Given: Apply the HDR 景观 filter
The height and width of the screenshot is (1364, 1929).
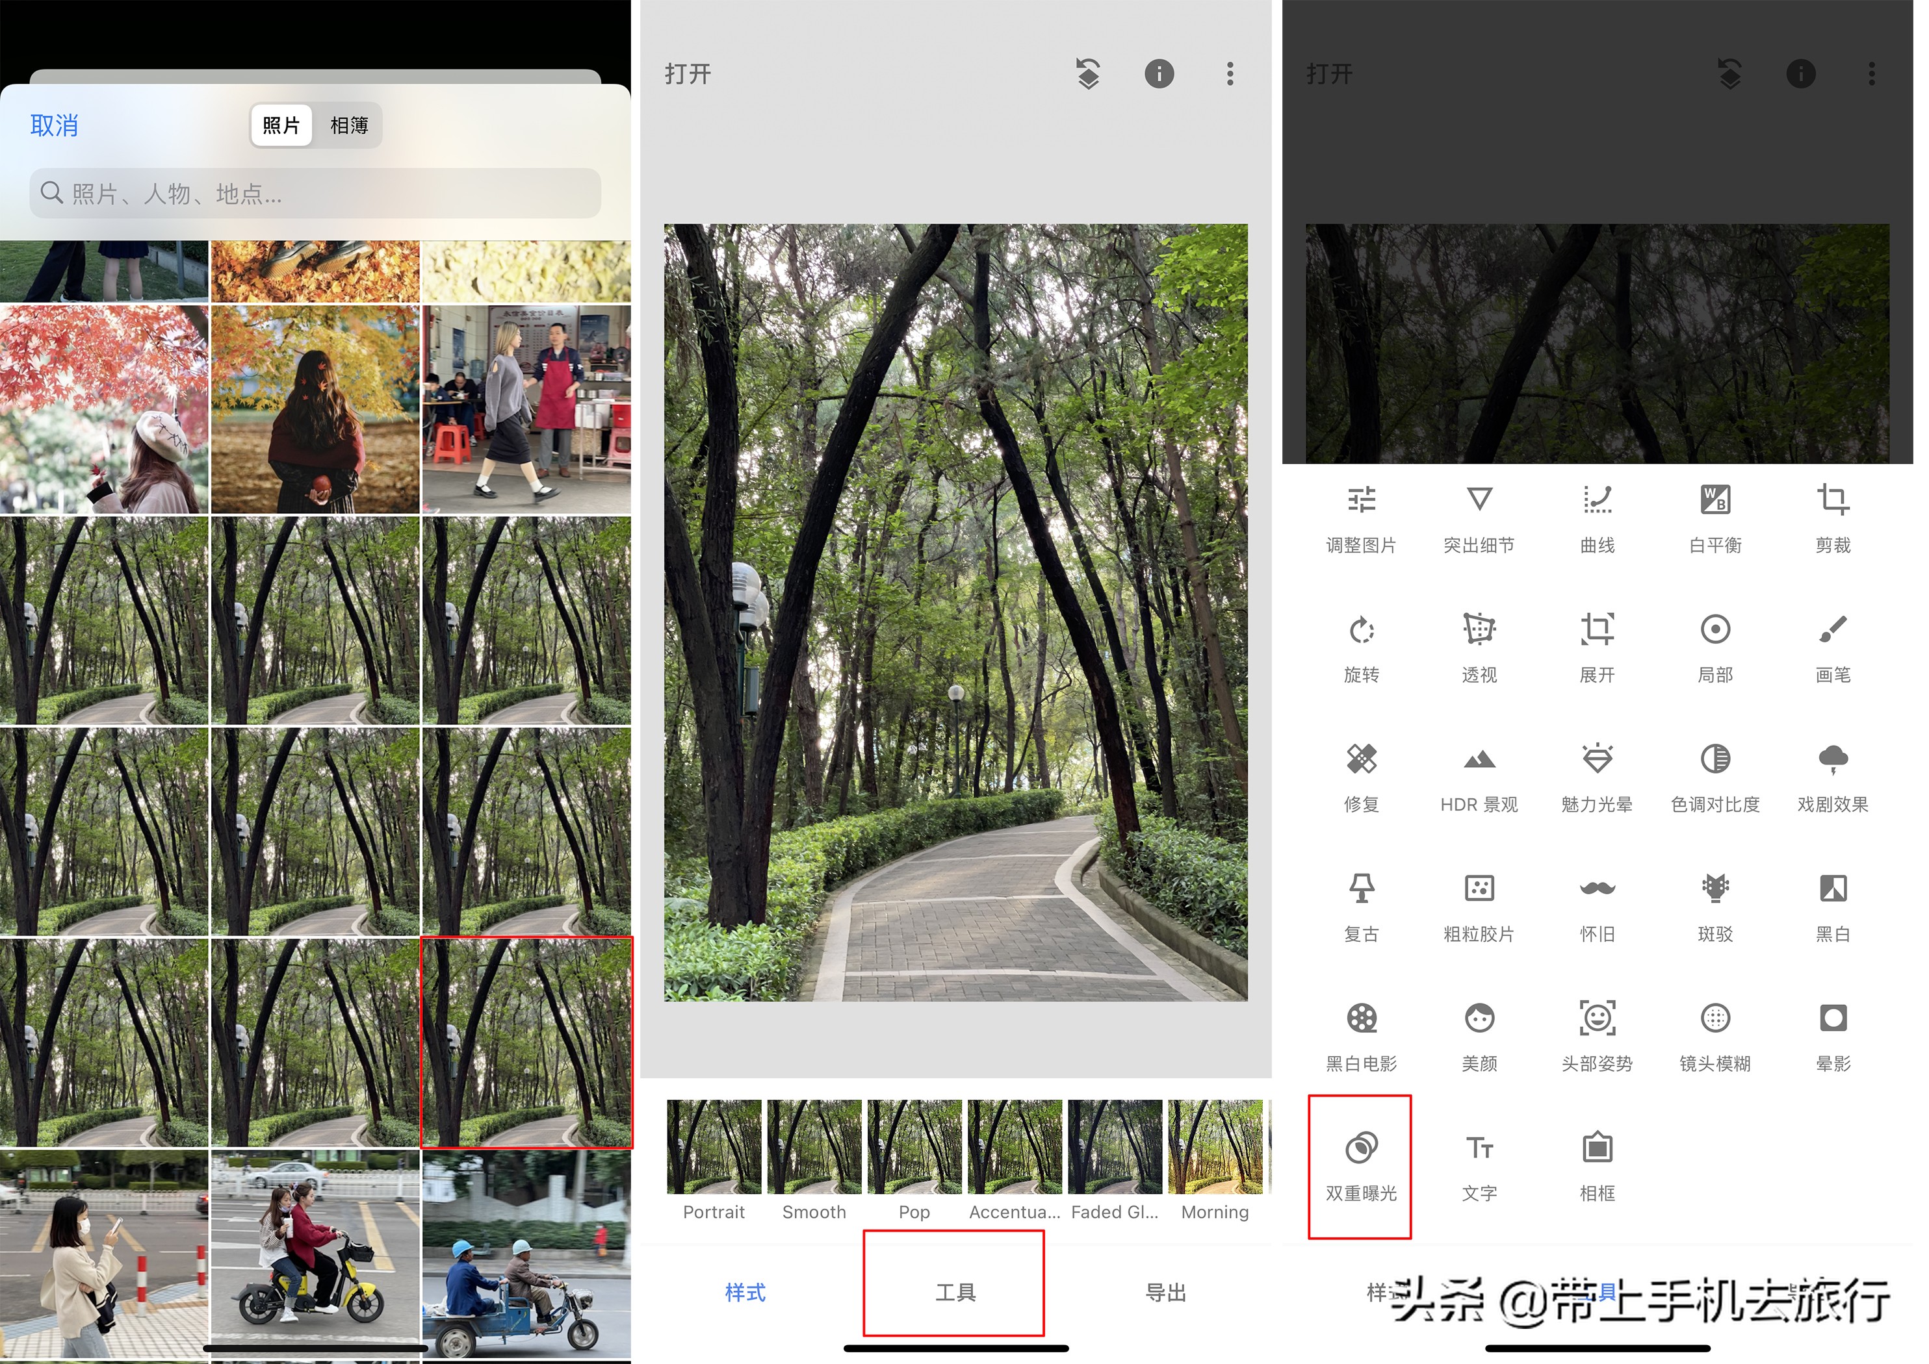Looking at the screenshot, I should click(1479, 779).
